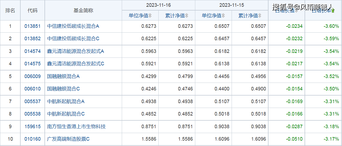Image resolution: width=342 pixels, height=146 pixels.
Task: Select value 0.4799 in 国融融银混合A row
Action: pyautogui.click(x=186, y=76)
